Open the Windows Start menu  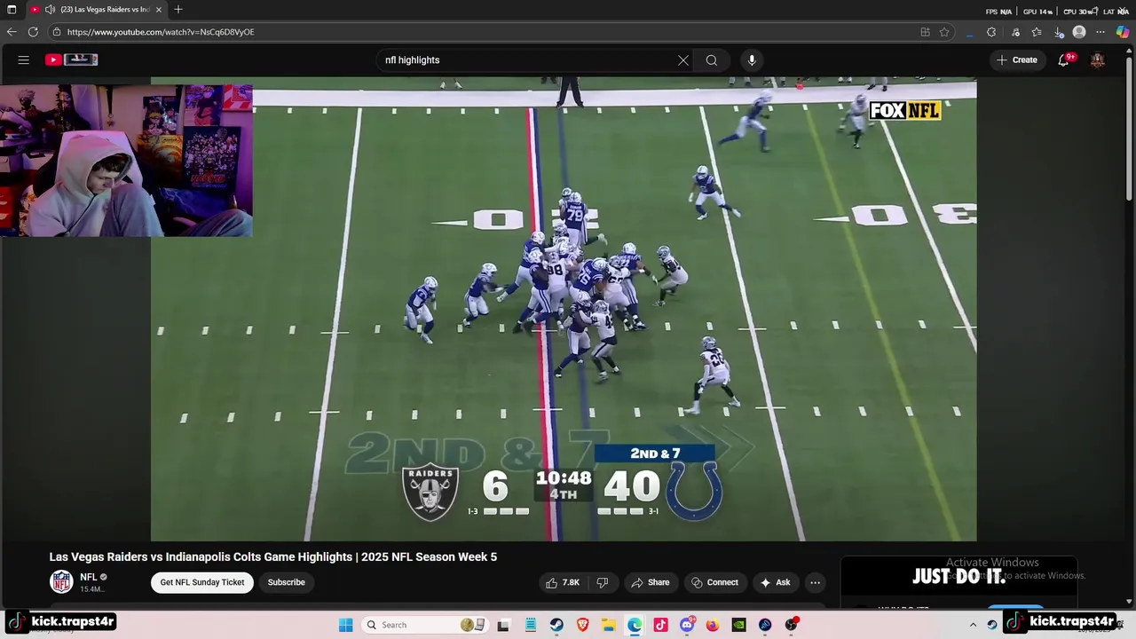point(345,625)
